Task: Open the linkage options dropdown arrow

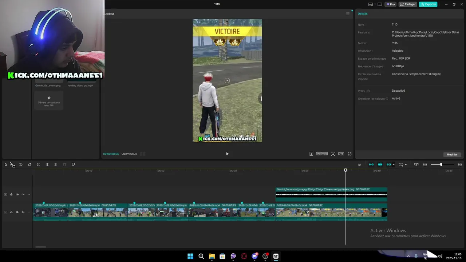Action: point(394,164)
